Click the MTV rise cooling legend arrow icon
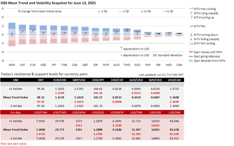 pos(191,9)
